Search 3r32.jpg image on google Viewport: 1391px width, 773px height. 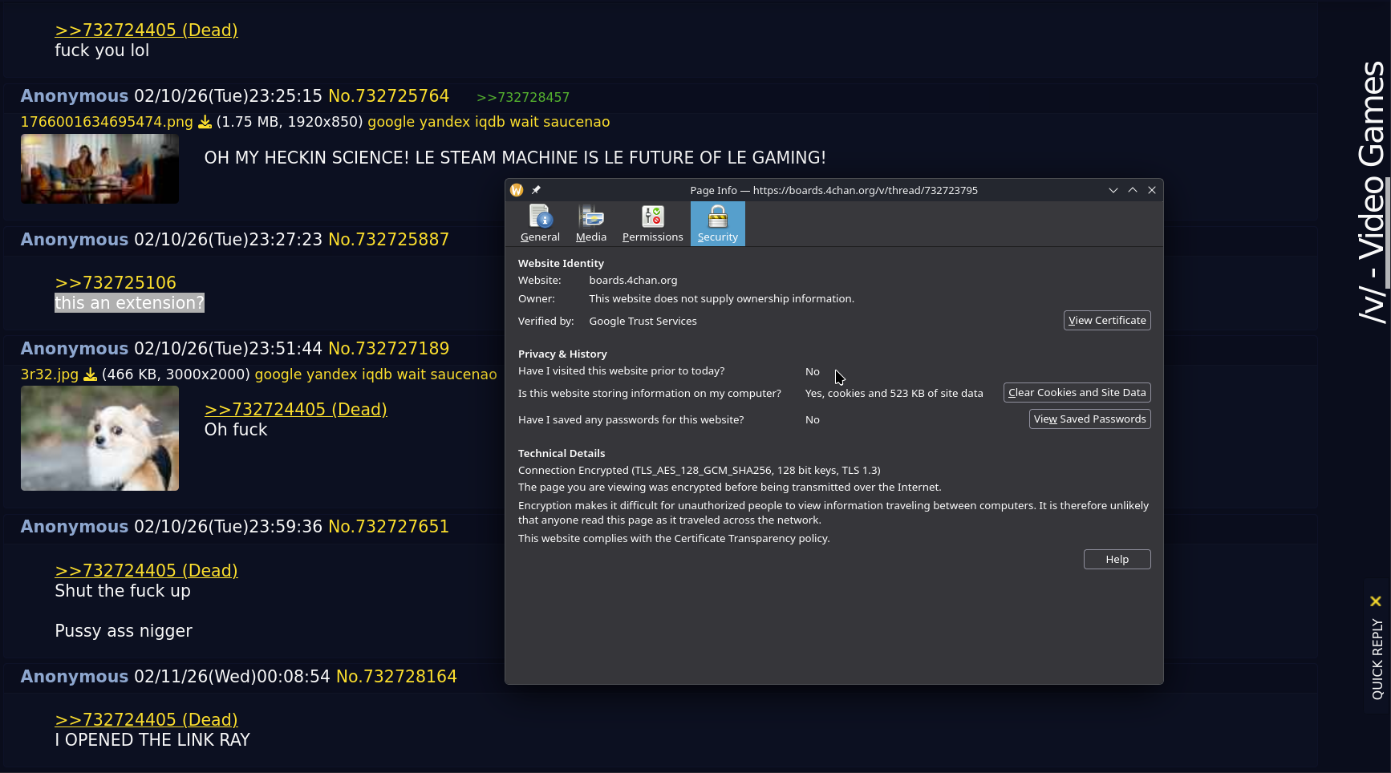coord(278,374)
